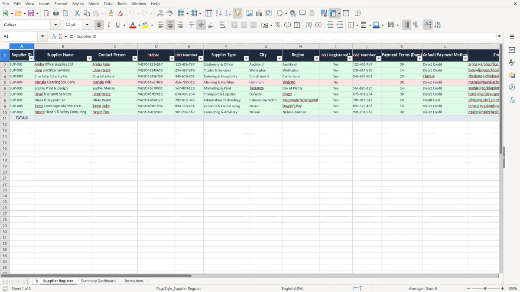
Task: Click the Split Window icon
Action: click(346, 13)
